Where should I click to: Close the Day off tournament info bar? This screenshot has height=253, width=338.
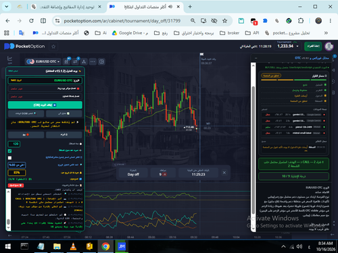click(224, 173)
